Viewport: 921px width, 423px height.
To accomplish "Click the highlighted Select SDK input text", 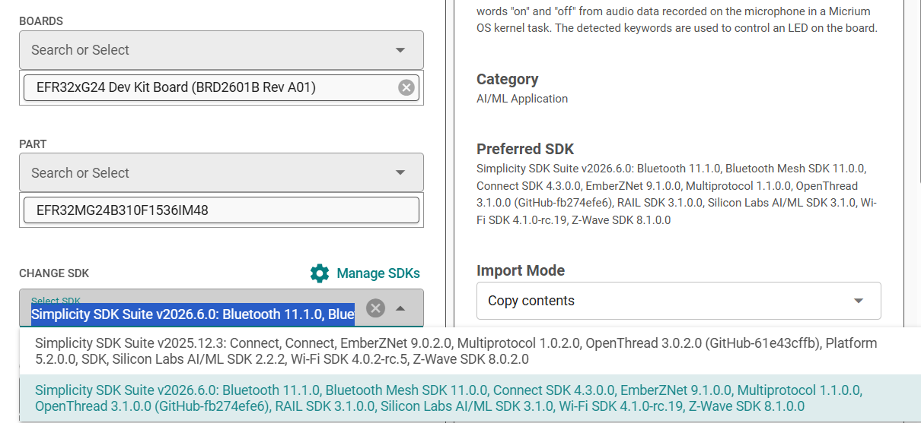I will [x=193, y=314].
